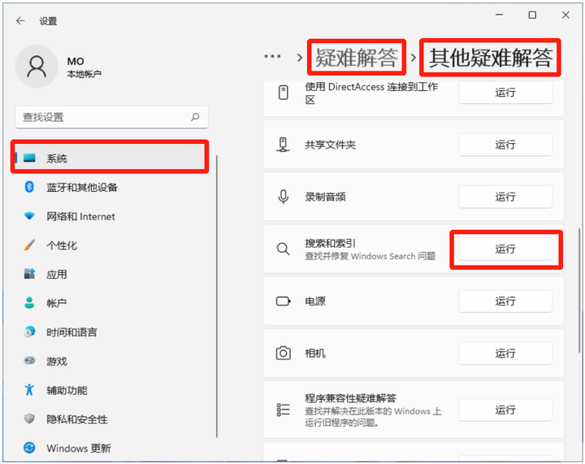Click the DirectAccess device icon

click(284, 92)
